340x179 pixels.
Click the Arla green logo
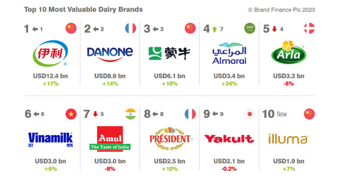pyautogui.click(x=288, y=53)
